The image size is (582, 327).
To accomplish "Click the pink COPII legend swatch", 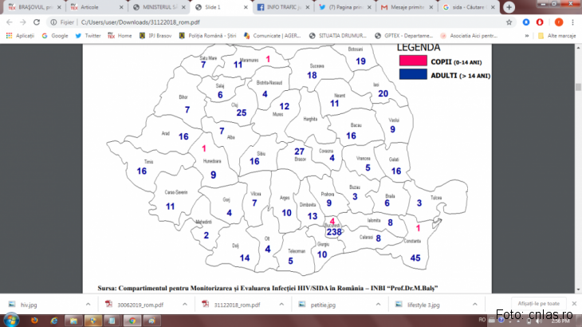I will [413, 61].
